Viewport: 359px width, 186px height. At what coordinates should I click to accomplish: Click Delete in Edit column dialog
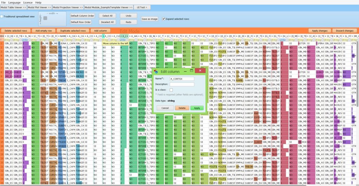(x=182, y=108)
